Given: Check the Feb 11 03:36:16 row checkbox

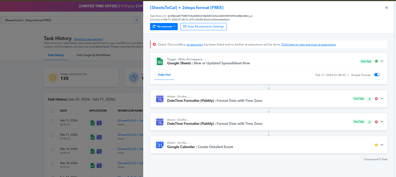Looking at the screenshot, I should (53, 121).
